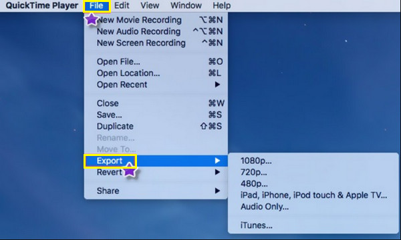Export for iPad, iPhone, iPod touch & Apple TV…
The width and height of the screenshot is (401, 240).
pos(313,195)
